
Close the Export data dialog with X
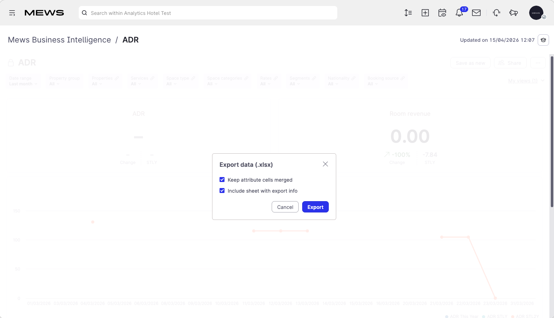tap(325, 164)
